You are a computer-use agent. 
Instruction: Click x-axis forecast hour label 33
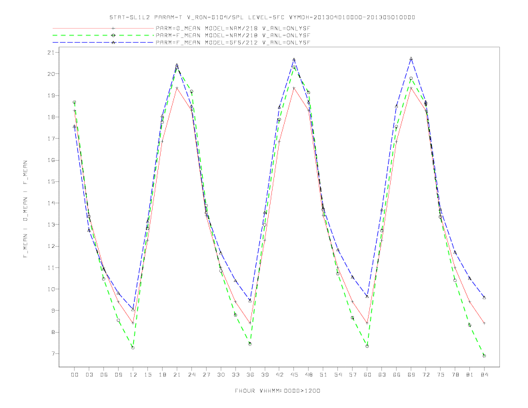(x=235, y=375)
